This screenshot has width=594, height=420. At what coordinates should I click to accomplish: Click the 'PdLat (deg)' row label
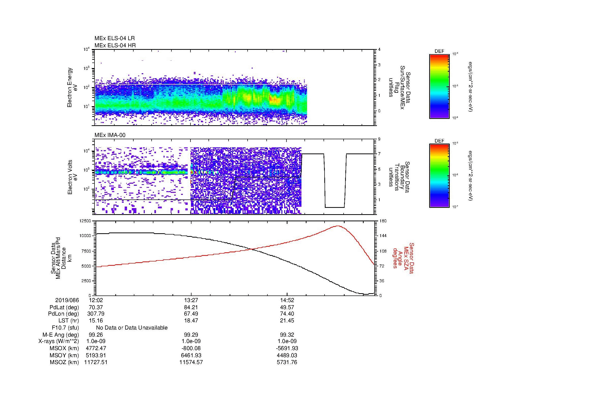[x=64, y=307]
